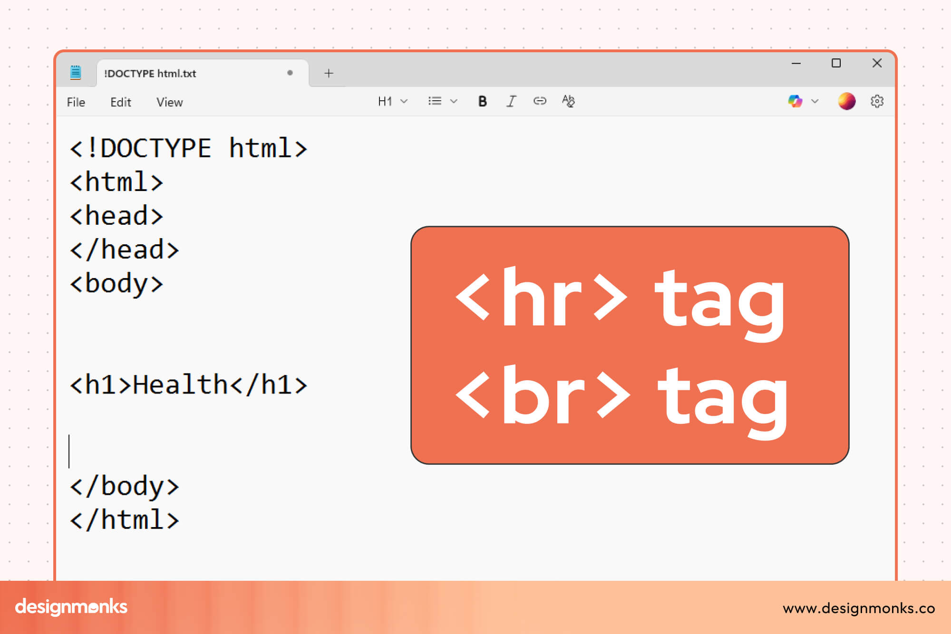This screenshot has width=951, height=634.
Task: Open the Copilot options chevron
Action: point(815,101)
